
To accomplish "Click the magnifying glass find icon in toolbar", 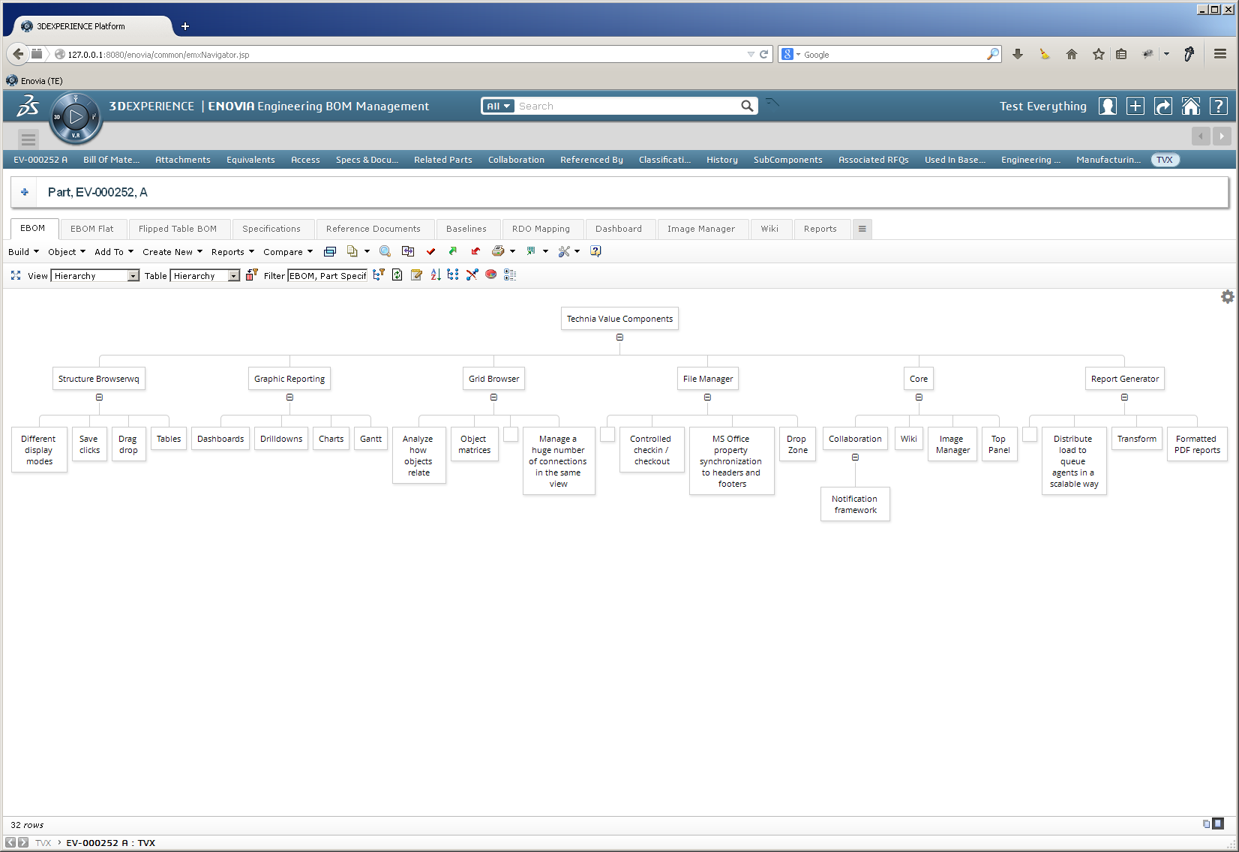I will pos(385,252).
